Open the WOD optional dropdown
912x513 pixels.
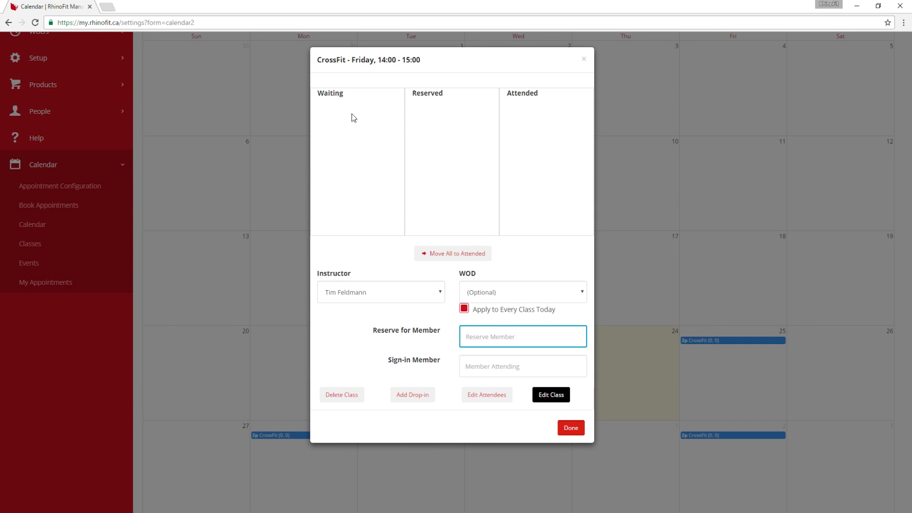point(523,292)
